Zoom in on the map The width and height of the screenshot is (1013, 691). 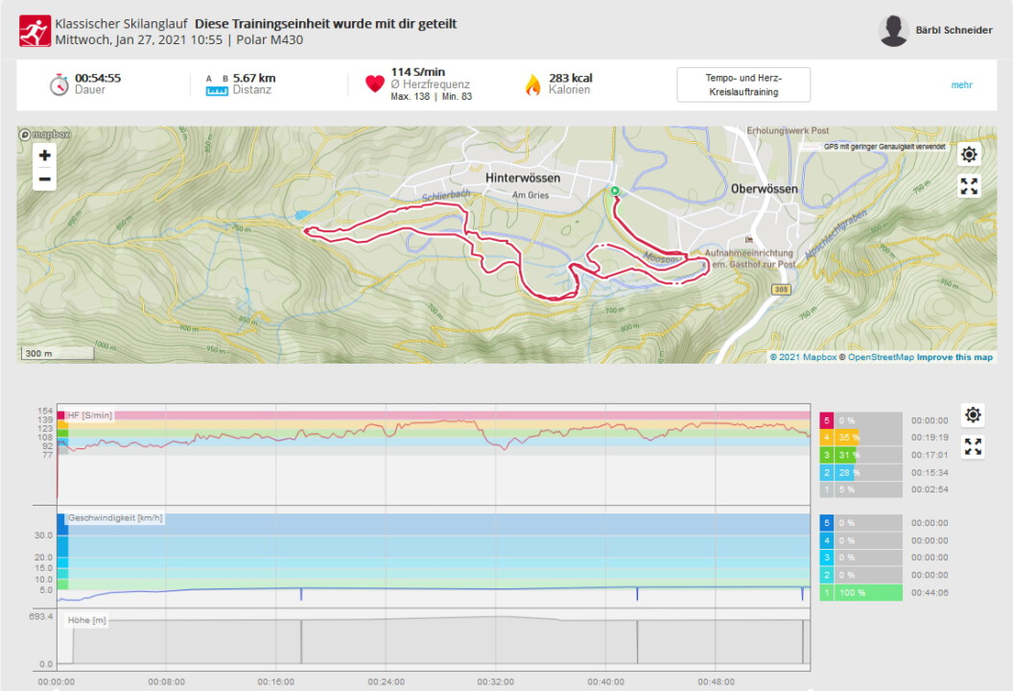click(x=45, y=155)
